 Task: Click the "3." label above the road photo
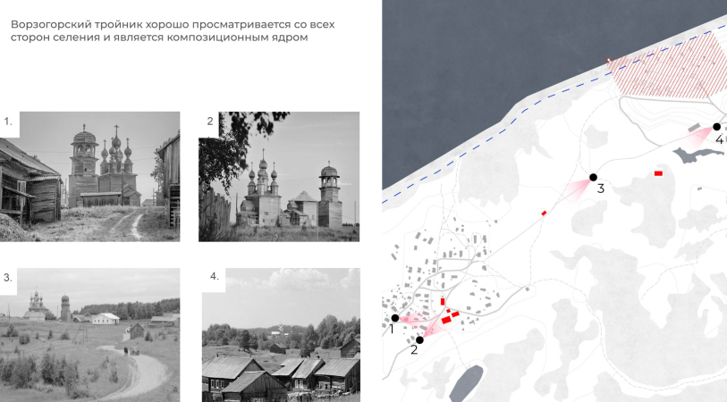[8, 278]
